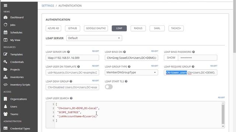Revert the LDAP Require Group field

[214, 66]
